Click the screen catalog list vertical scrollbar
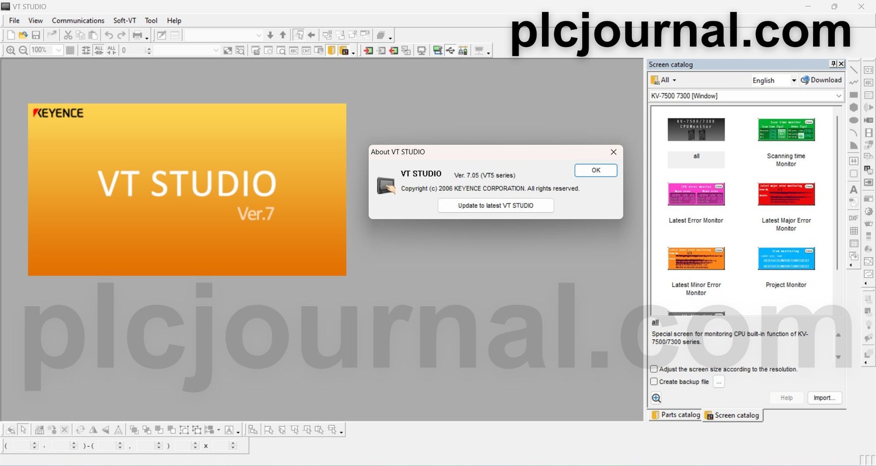The width and height of the screenshot is (876, 466). [838, 192]
